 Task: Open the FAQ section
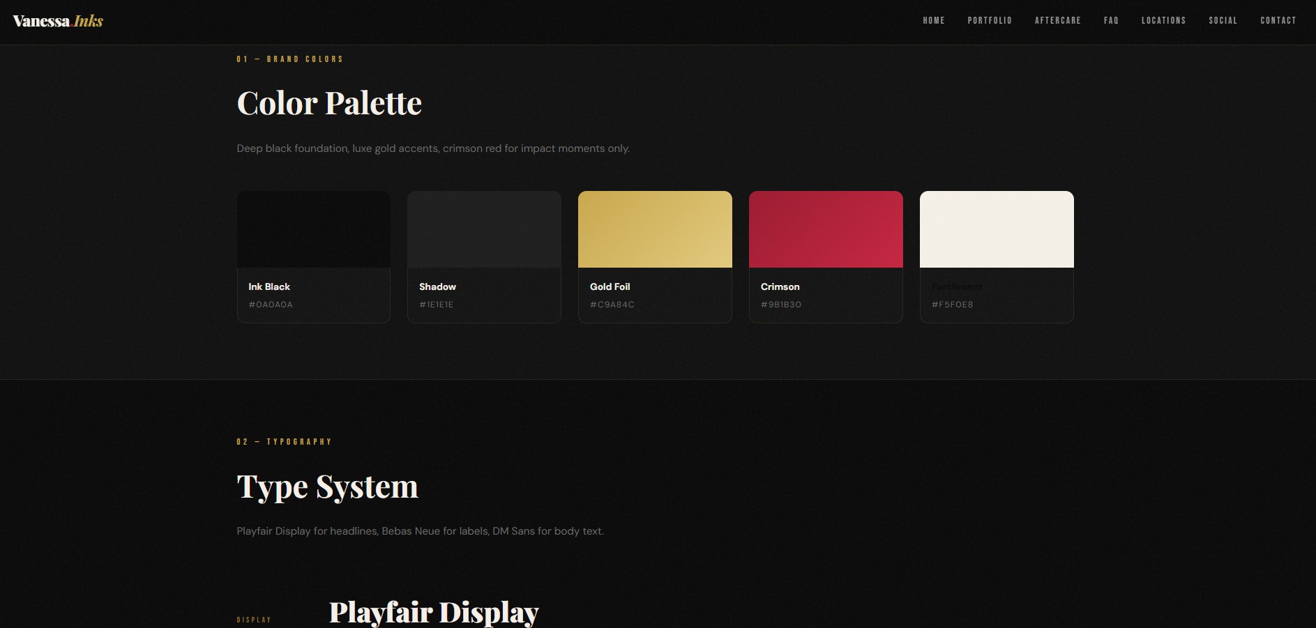point(1110,20)
